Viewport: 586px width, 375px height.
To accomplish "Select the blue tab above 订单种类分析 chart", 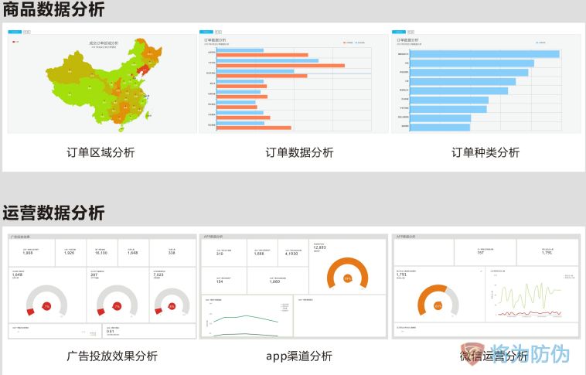I will [399, 32].
